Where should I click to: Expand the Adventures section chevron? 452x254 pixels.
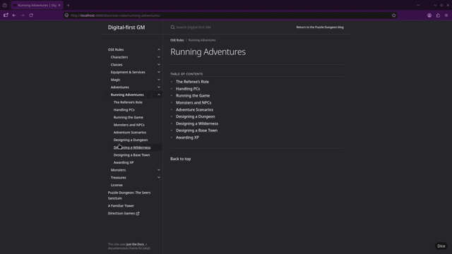pyautogui.click(x=159, y=87)
